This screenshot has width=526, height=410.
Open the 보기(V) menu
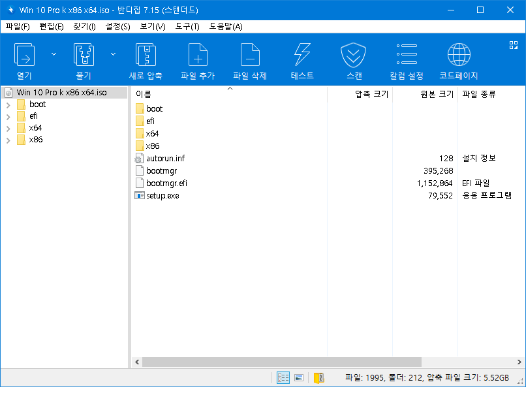pyautogui.click(x=153, y=27)
